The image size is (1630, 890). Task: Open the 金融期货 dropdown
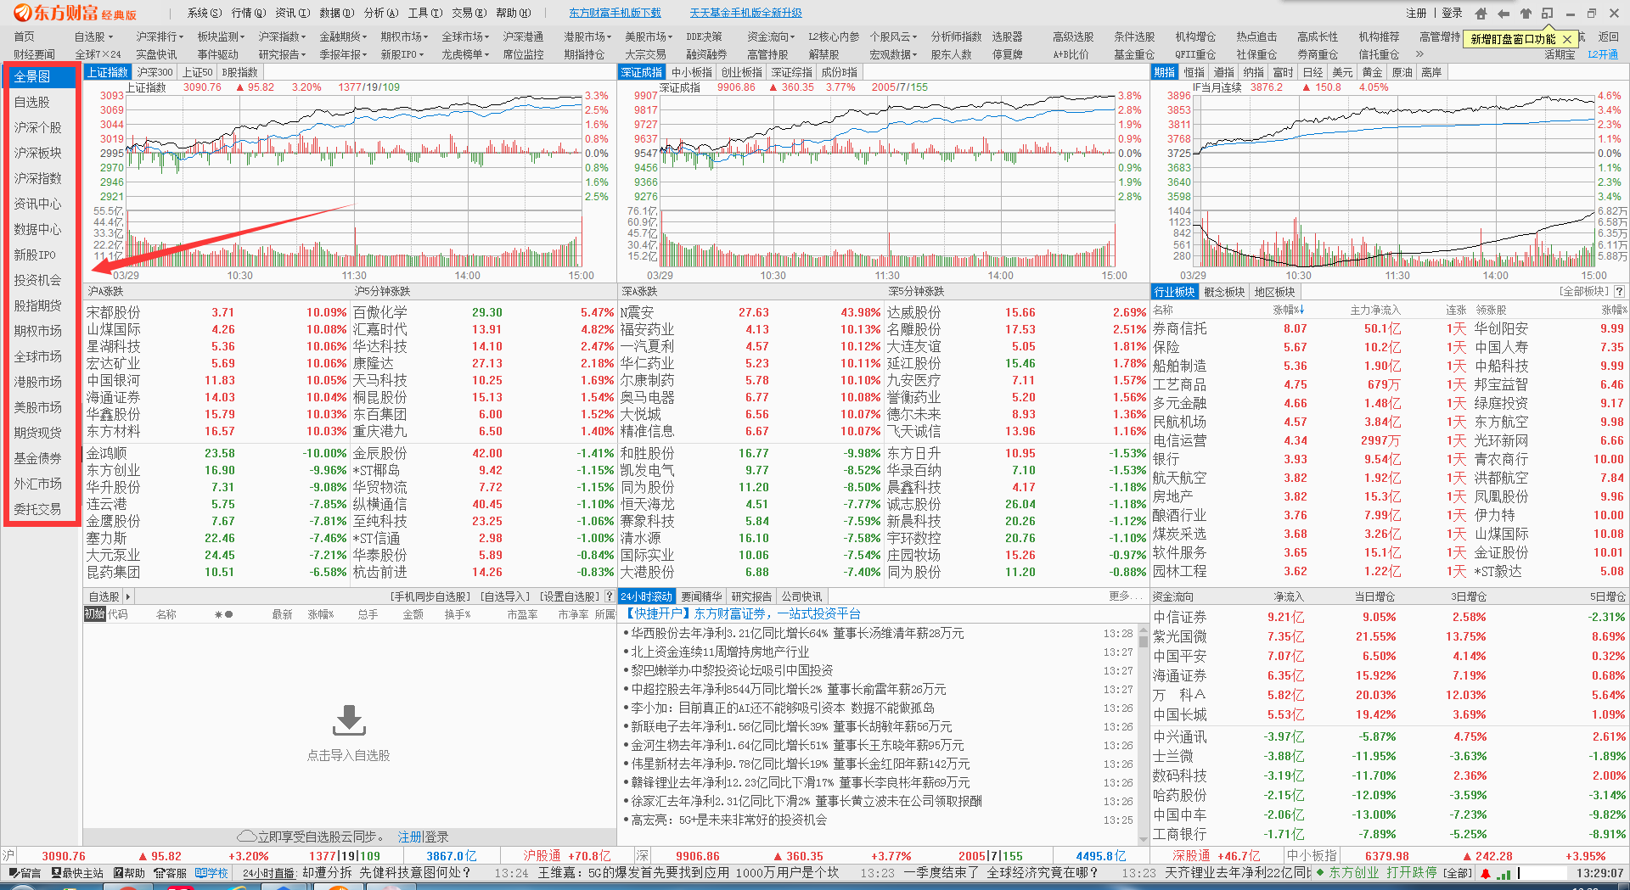coord(343,37)
